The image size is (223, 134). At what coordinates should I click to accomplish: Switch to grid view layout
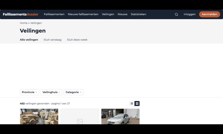coord(137,104)
